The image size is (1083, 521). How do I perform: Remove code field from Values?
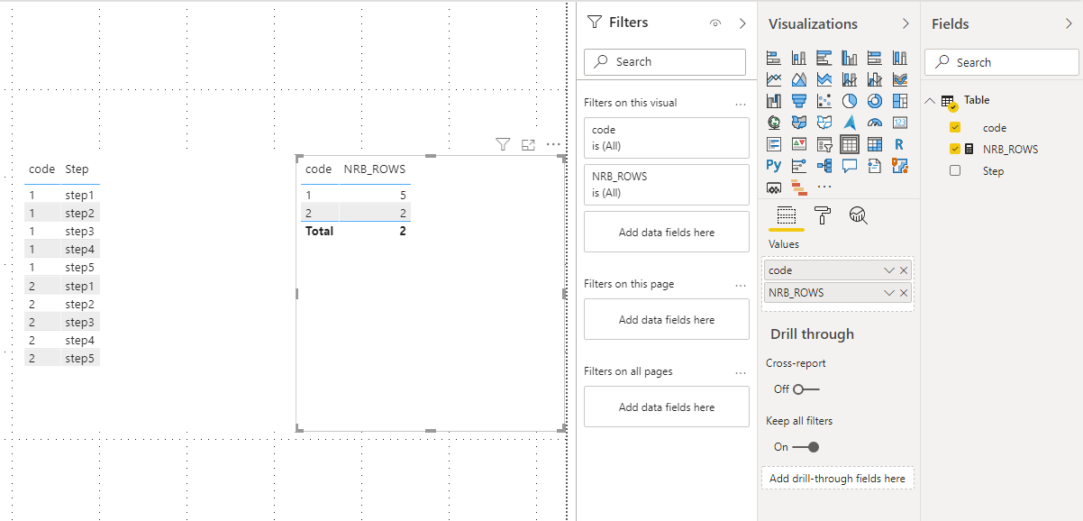pyautogui.click(x=904, y=270)
